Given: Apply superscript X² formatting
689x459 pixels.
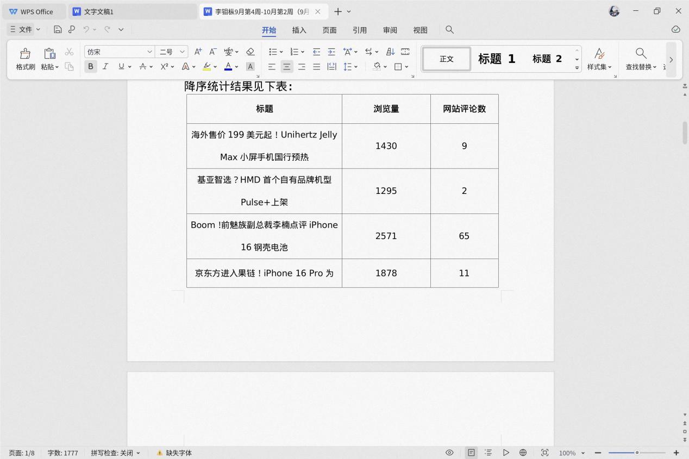Looking at the screenshot, I should point(164,66).
